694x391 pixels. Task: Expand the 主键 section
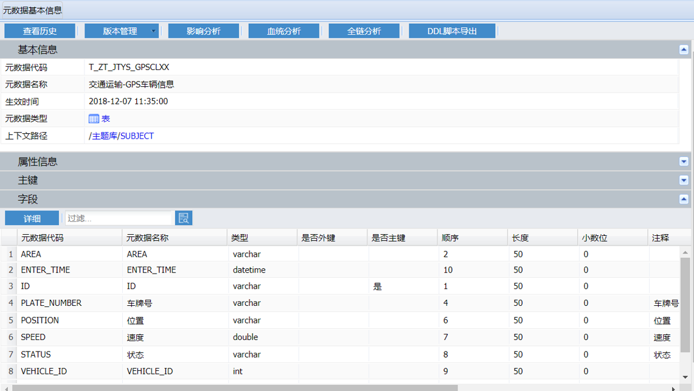684,181
